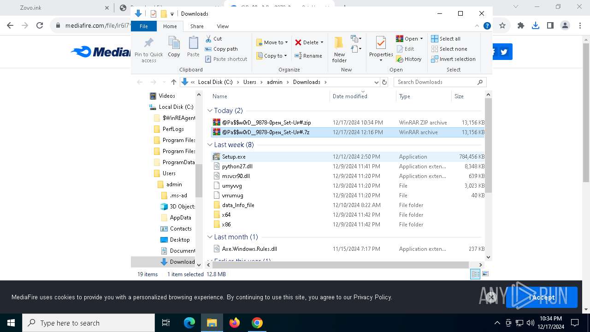Click Invert selection

pyautogui.click(x=454, y=59)
